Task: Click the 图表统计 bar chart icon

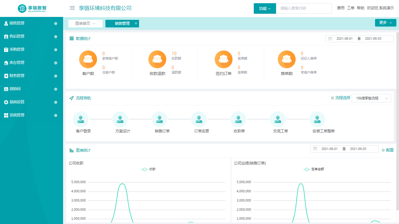Action: pos(72,150)
